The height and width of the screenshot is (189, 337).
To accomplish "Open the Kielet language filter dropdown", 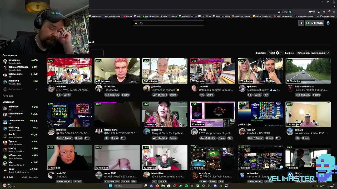I will tap(275, 53).
